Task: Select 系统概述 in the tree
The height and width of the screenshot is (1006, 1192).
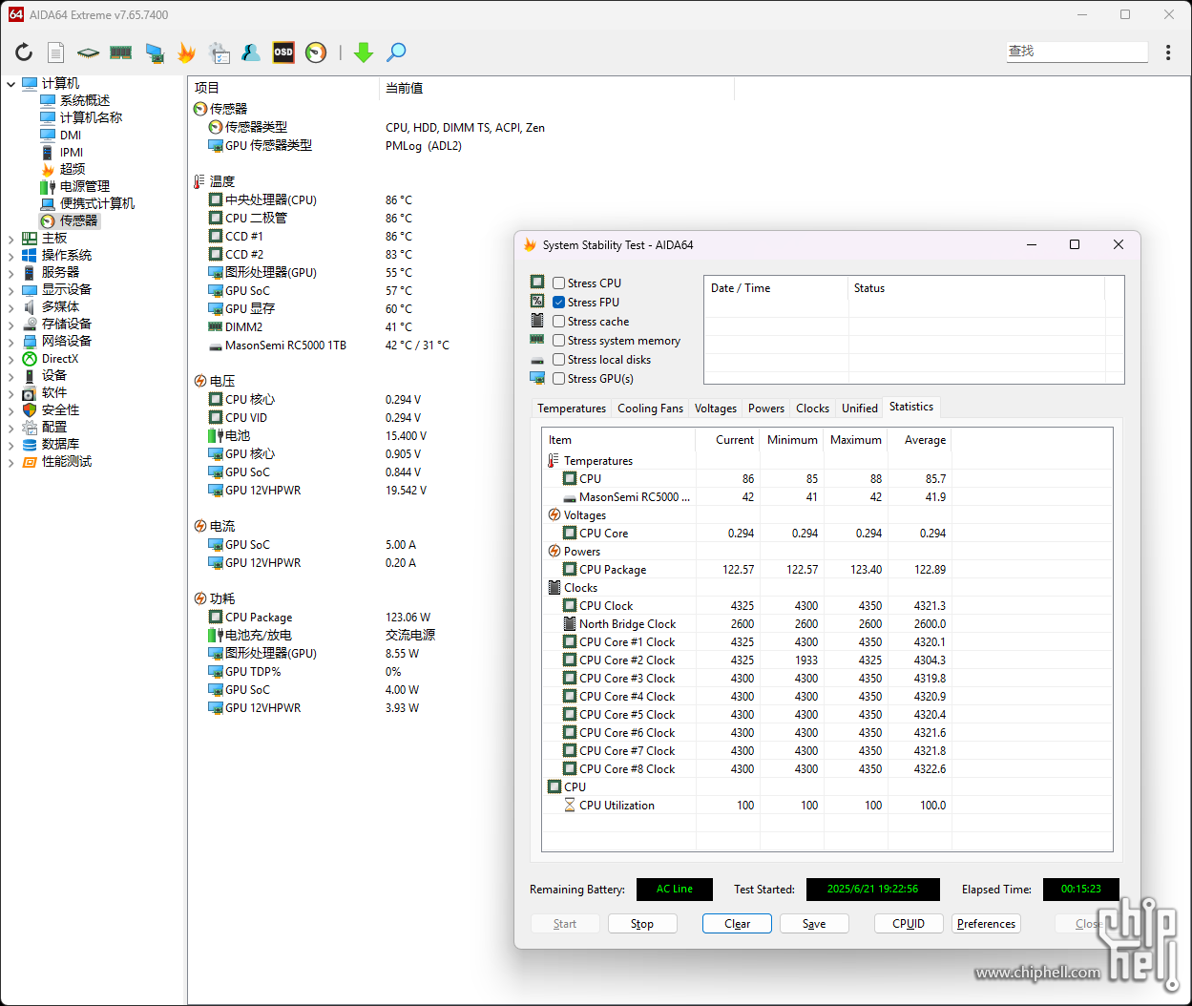Action: pyautogui.click(x=85, y=100)
